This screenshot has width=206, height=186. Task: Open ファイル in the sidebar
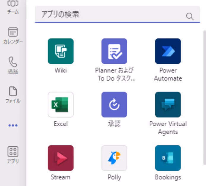click(x=13, y=95)
